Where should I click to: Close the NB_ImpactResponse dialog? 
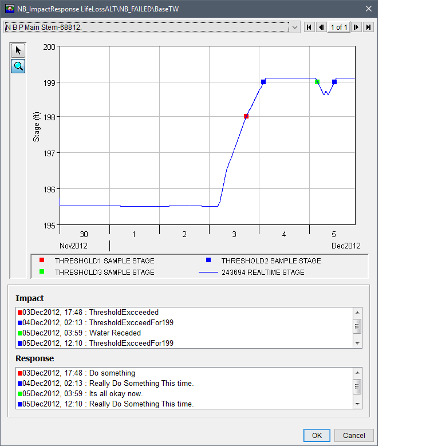pyautogui.click(x=369, y=9)
